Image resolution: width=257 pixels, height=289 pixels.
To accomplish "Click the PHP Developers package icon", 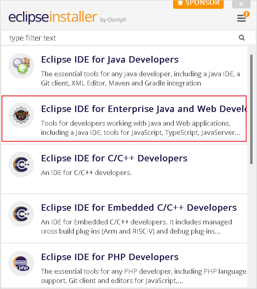I will coord(21,263).
